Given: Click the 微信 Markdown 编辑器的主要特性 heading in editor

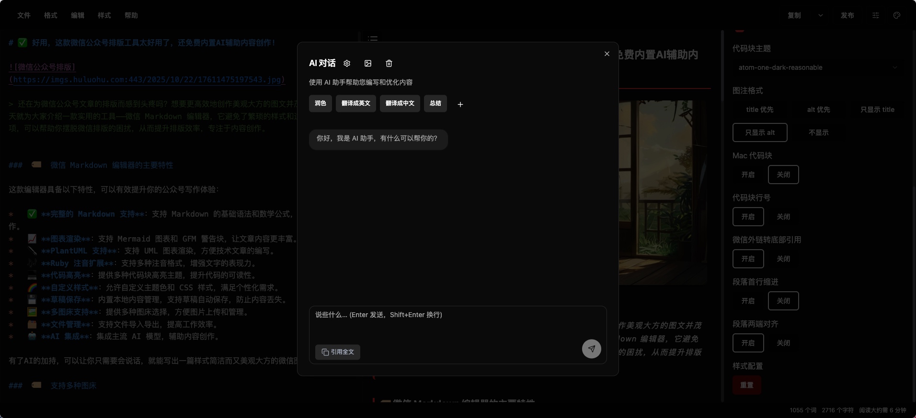Looking at the screenshot, I should click(91, 165).
